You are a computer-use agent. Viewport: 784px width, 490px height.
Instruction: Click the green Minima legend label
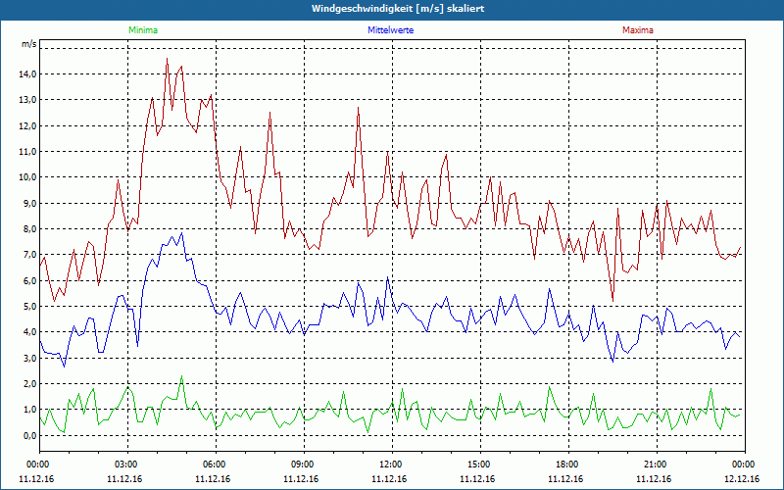(x=143, y=30)
